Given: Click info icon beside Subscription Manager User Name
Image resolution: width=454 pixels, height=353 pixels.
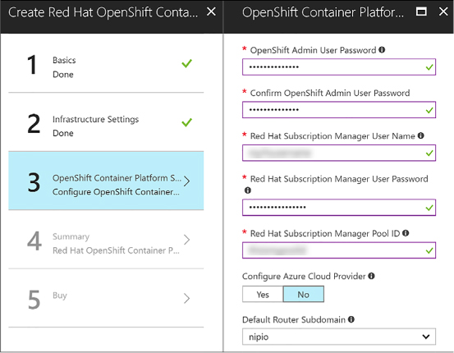Looking at the screenshot, I should (x=421, y=135).
